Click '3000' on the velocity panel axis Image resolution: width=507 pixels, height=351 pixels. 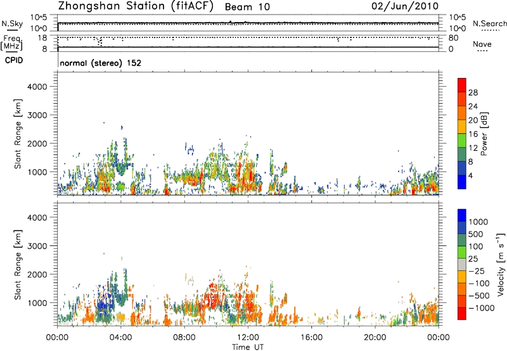[37, 246]
